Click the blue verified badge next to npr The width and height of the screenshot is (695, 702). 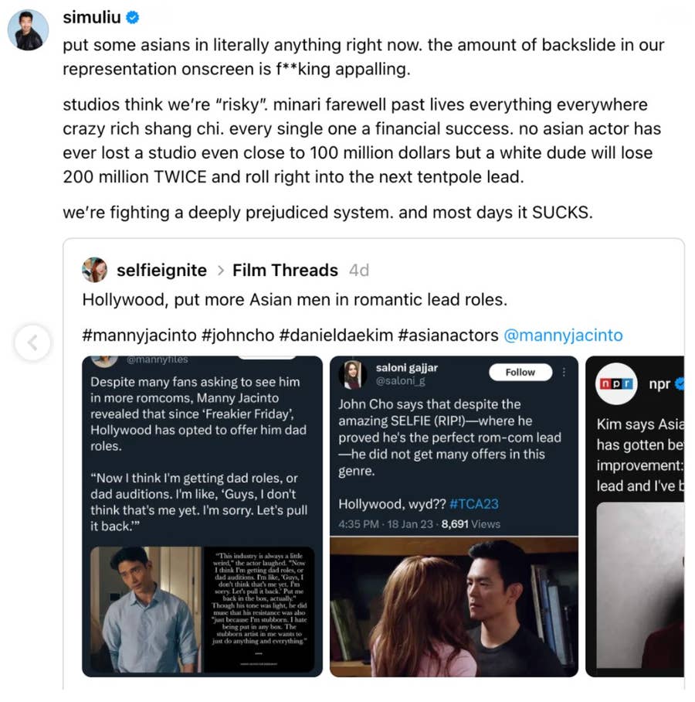(680, 383)
